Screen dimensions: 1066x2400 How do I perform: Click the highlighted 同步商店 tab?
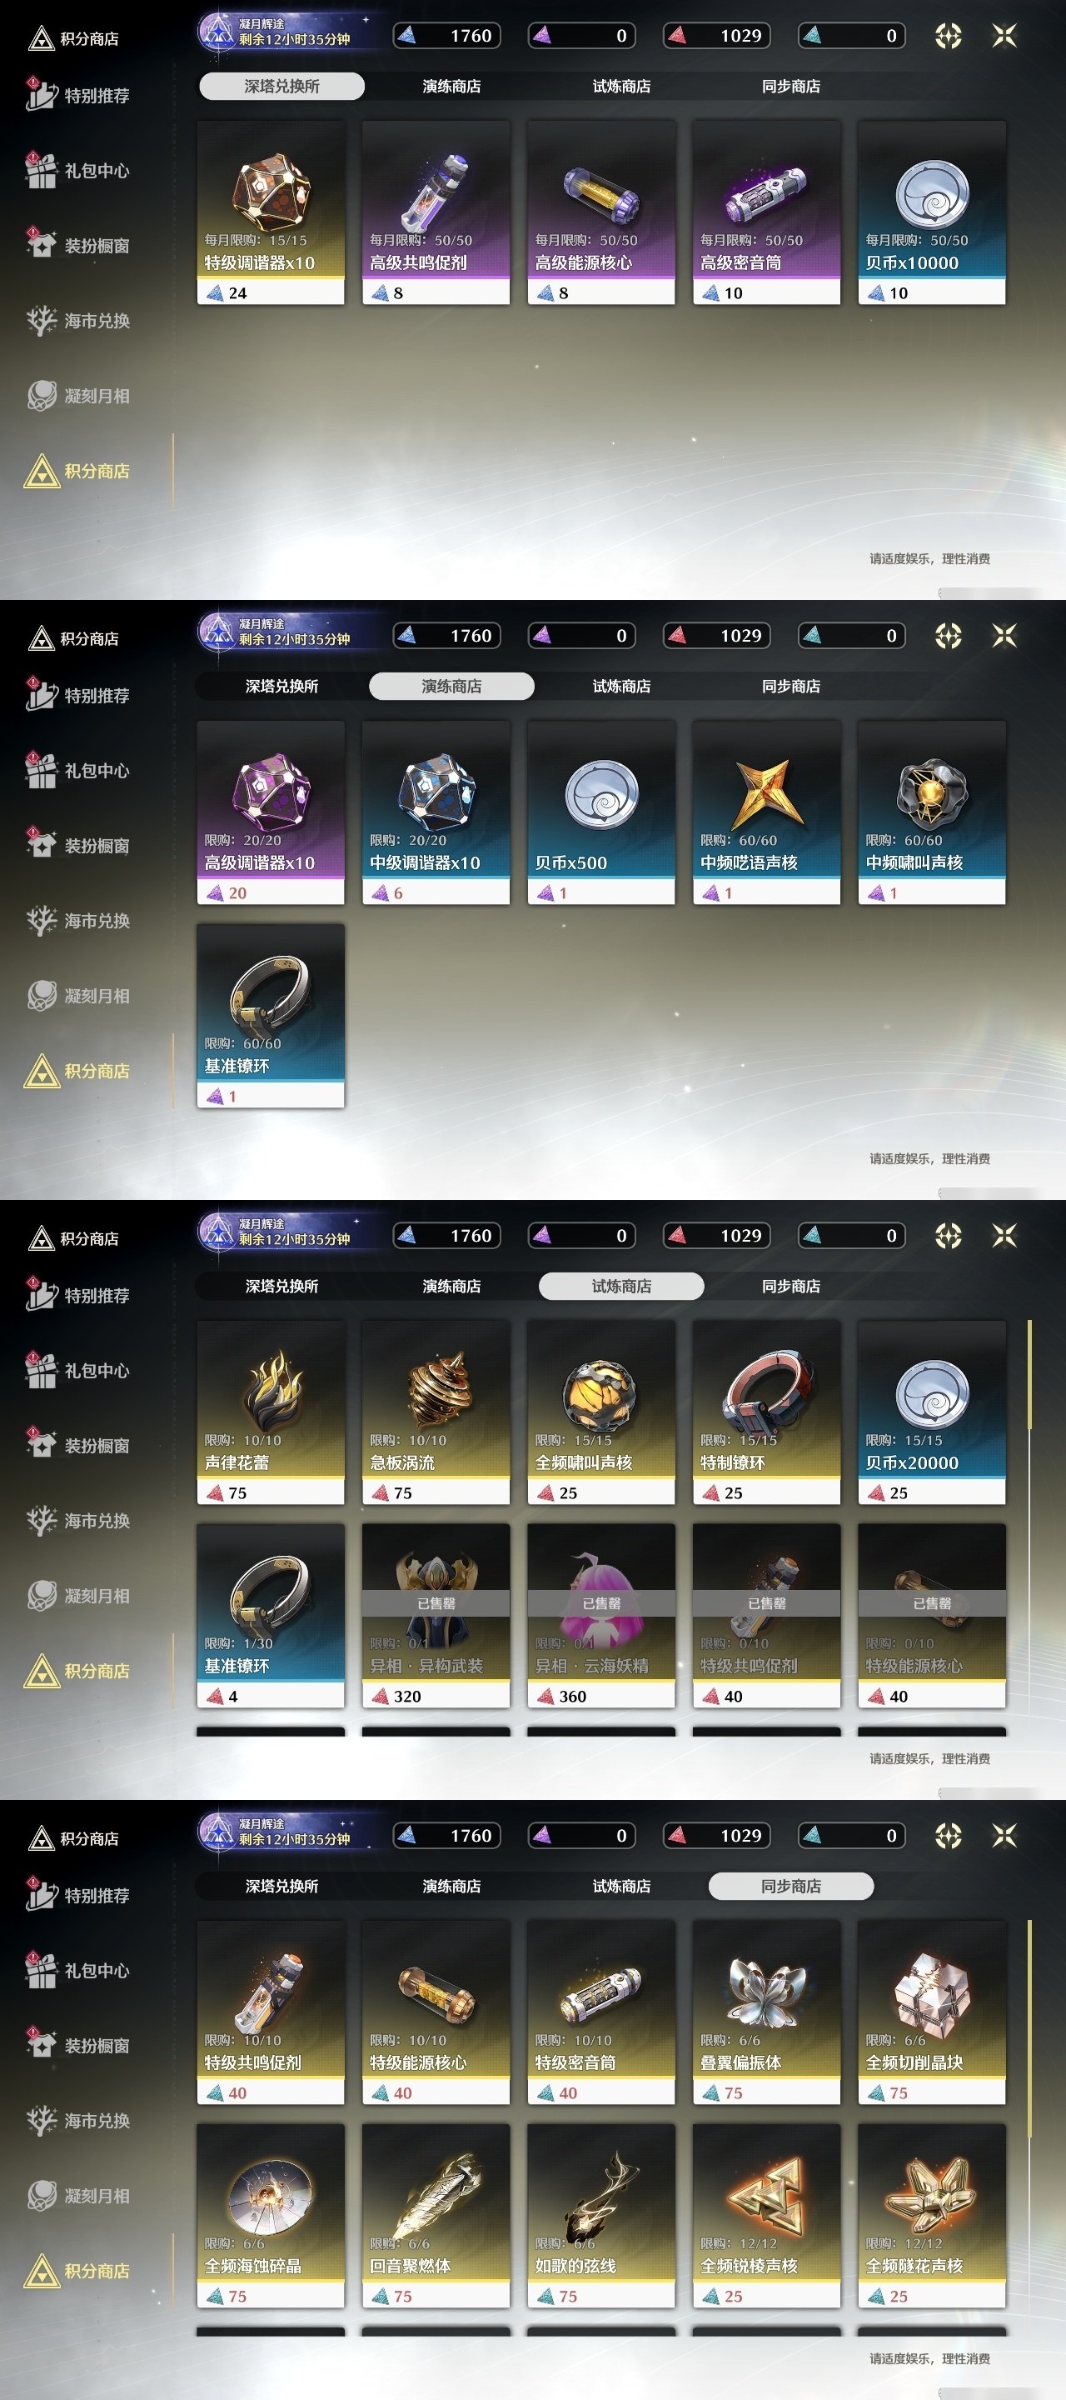click(x=791, y=1887)
